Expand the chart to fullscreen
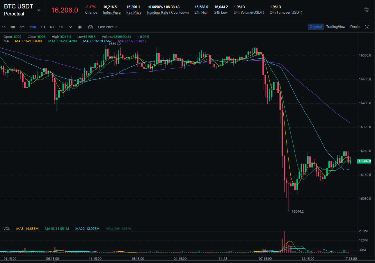Image resolution: width=375 pixels, height=263 pixels. click(x=367, y=27)
